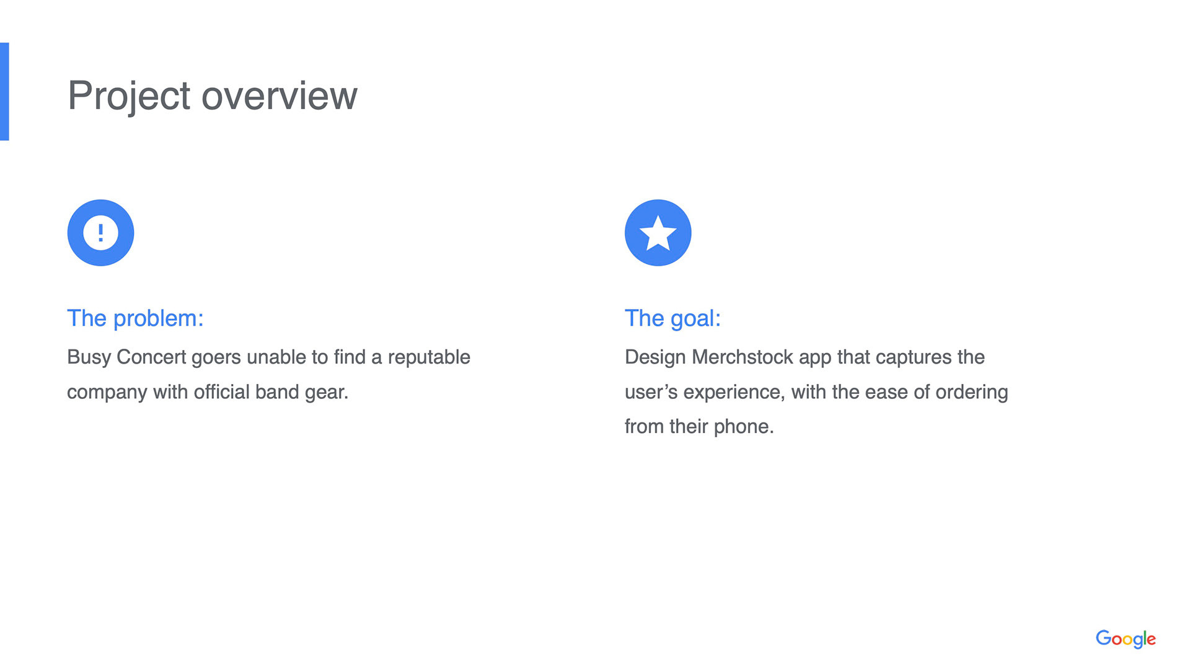The image size is (1190, 669).
Task: Click the Google logo
Action: tap(1125, 639)
